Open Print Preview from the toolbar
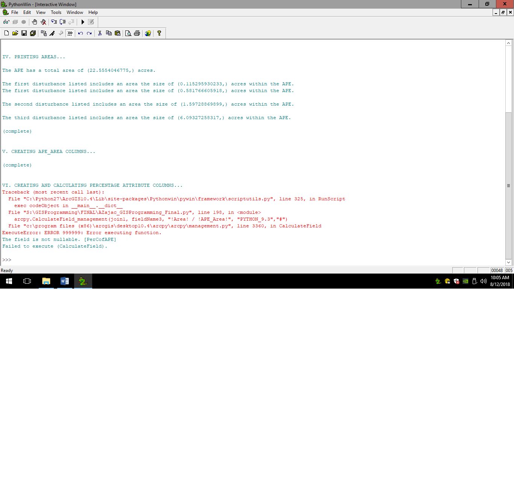 [x=128, y=33]
